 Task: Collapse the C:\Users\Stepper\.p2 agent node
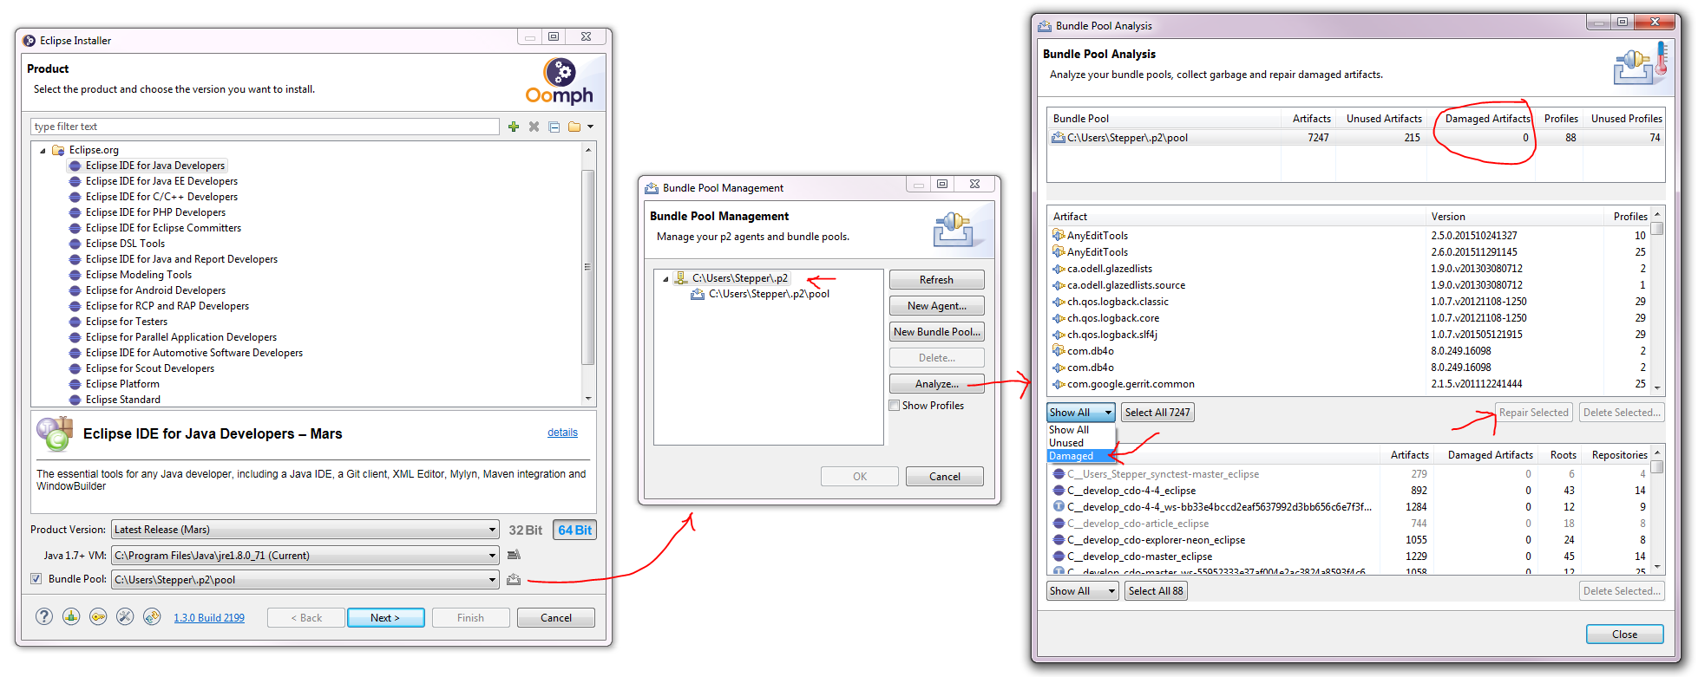click(x=665, y=279)
